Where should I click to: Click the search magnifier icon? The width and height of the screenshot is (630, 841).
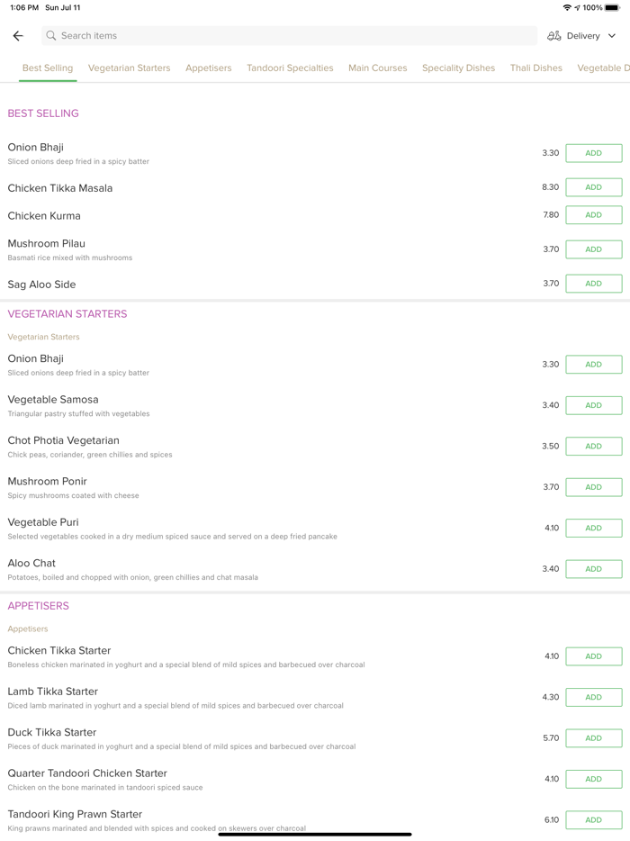click(51, 36)
